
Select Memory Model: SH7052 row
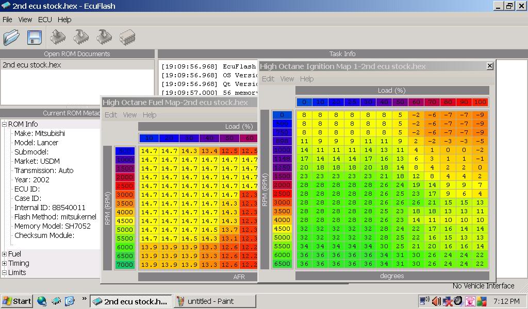tap(53, 226)
